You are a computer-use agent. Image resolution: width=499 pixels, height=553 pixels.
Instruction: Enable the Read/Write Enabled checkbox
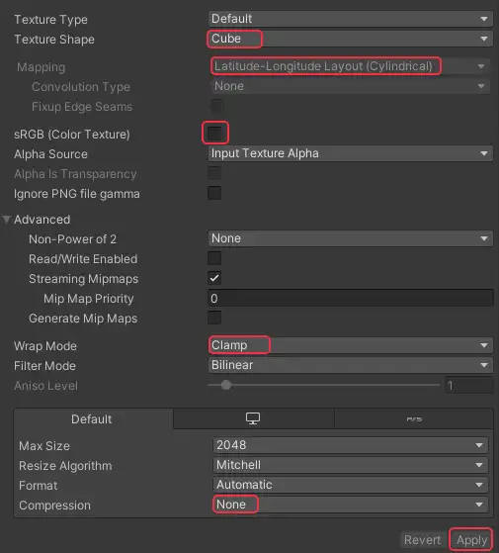coord(214,258)
